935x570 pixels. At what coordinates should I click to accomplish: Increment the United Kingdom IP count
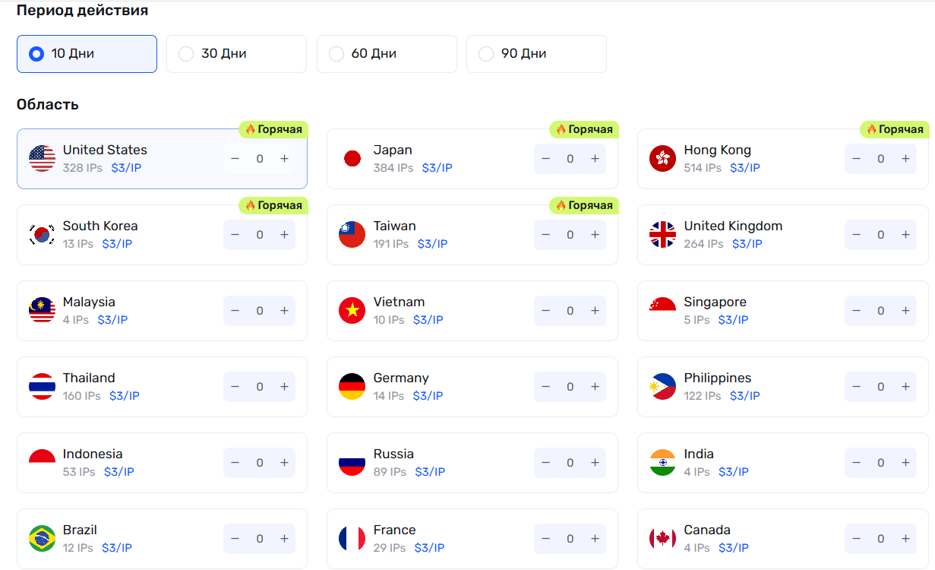pyautogui.click(x=905, y=235)
